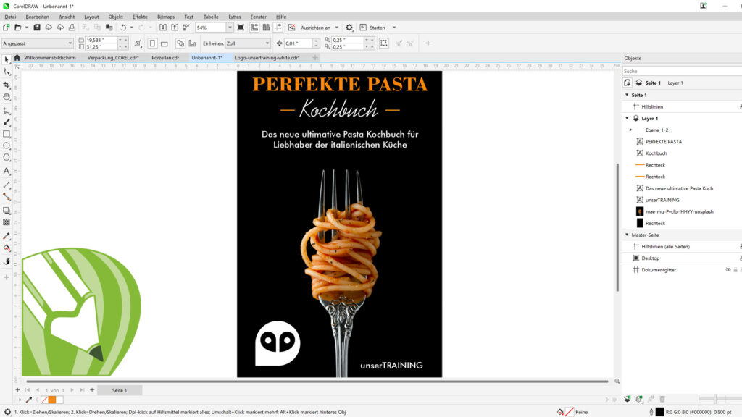The height and width of the screenshot is (417, 742).
Task: Toggle the bounding box treat-as-filled icon
Action: point(384,43)
